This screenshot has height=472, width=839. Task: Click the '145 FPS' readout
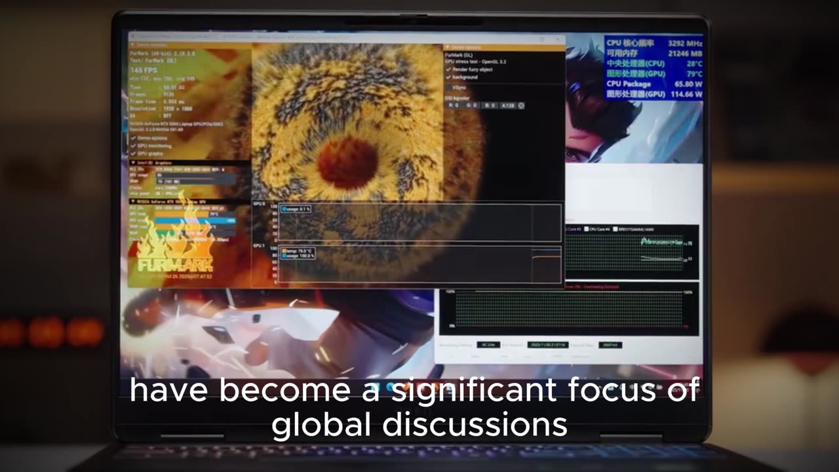144,71
